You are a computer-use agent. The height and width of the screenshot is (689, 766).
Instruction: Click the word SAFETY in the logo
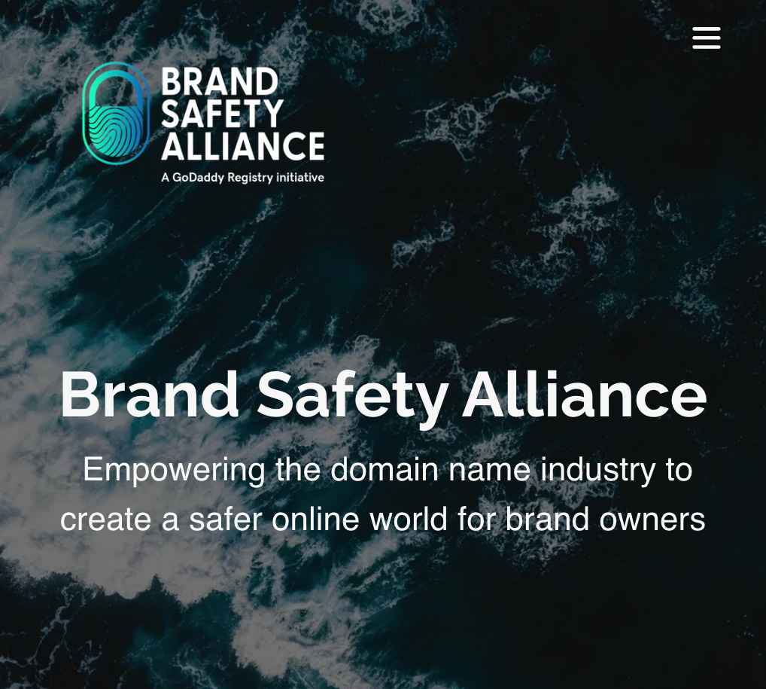click(222, 114)
